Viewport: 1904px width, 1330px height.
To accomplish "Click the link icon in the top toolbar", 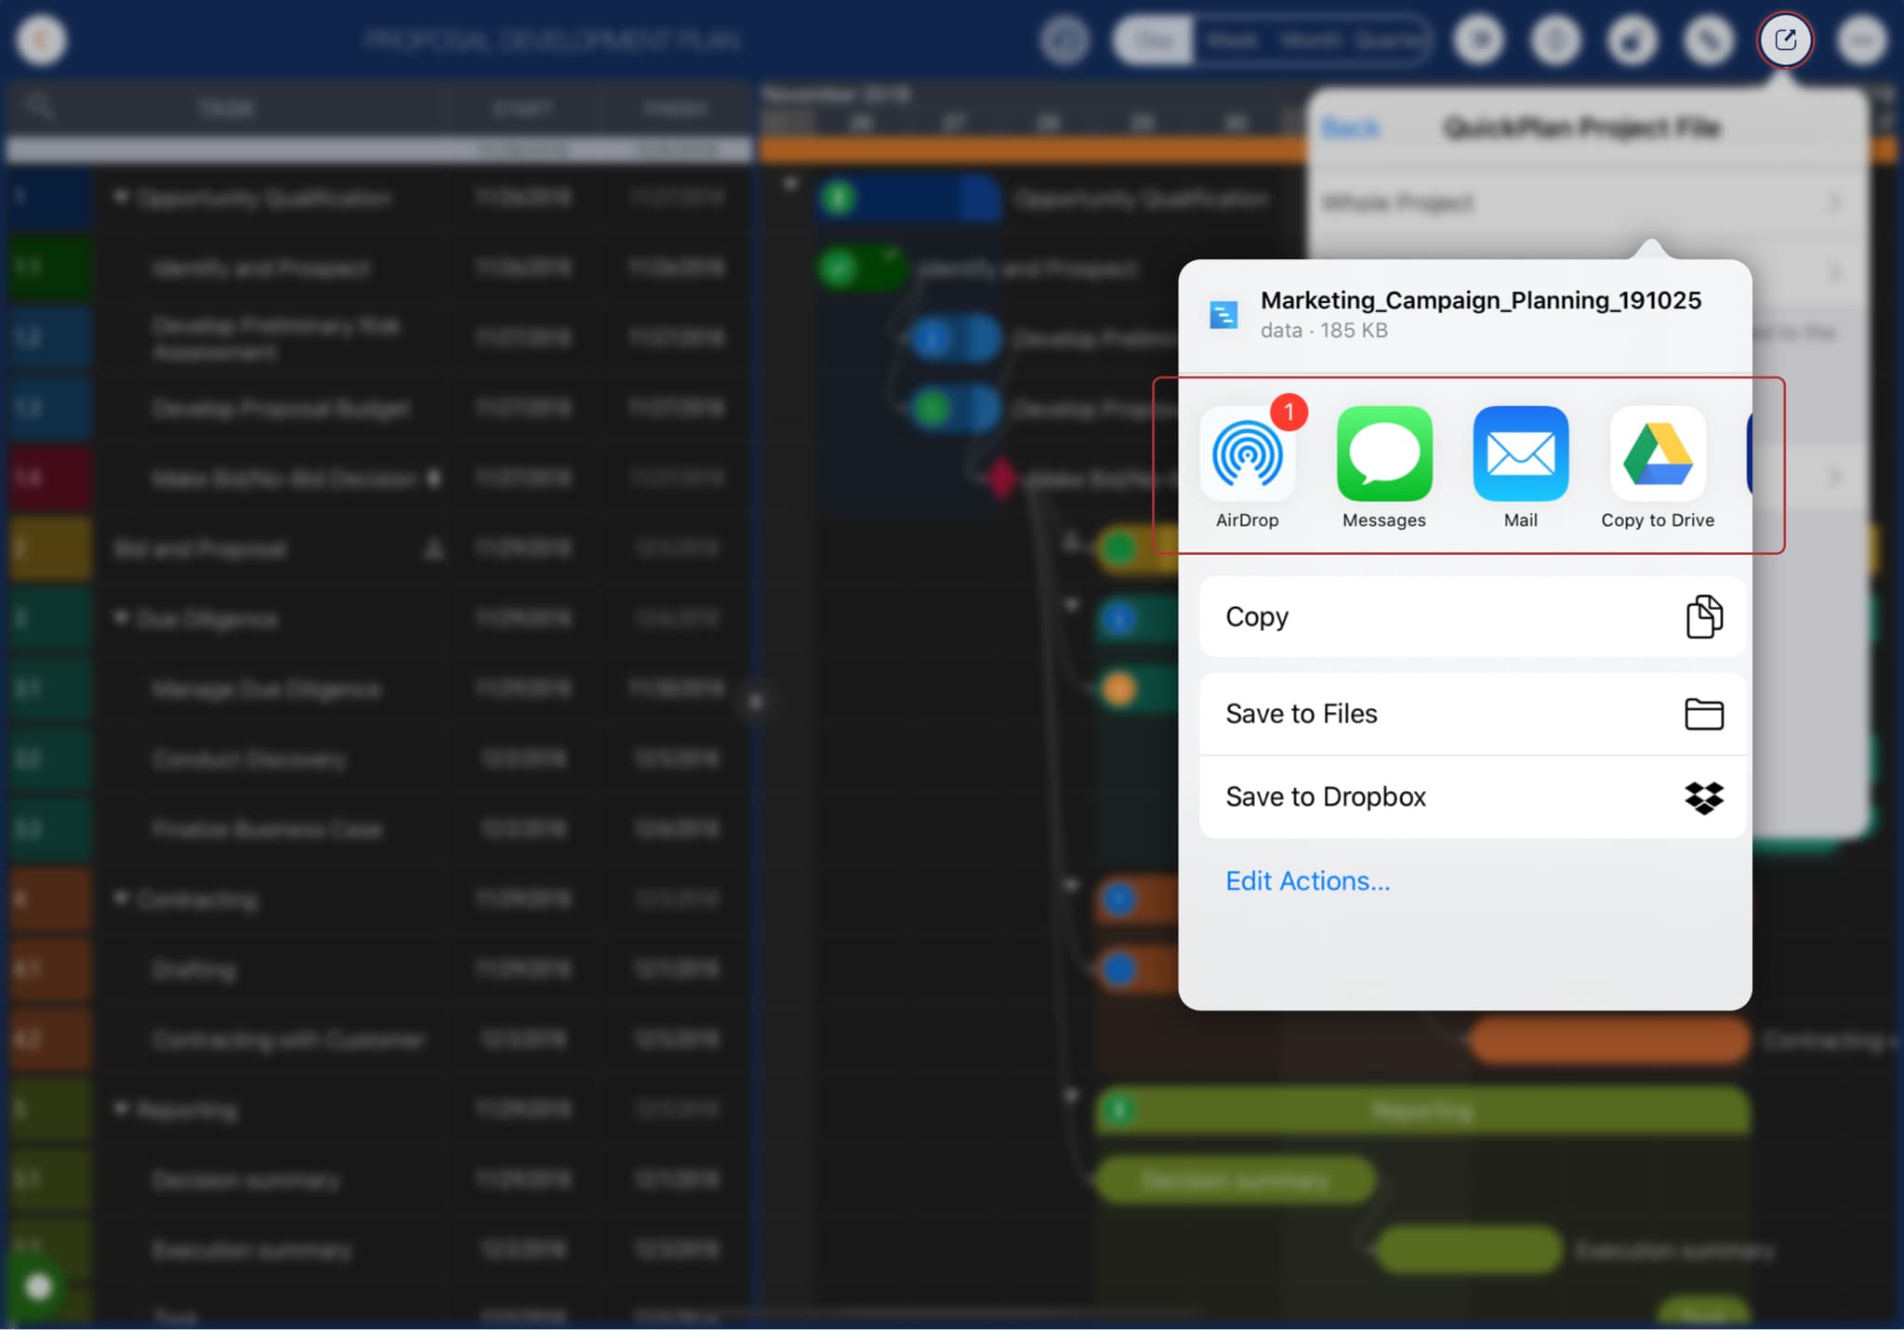I will [x=1709, y=40].
